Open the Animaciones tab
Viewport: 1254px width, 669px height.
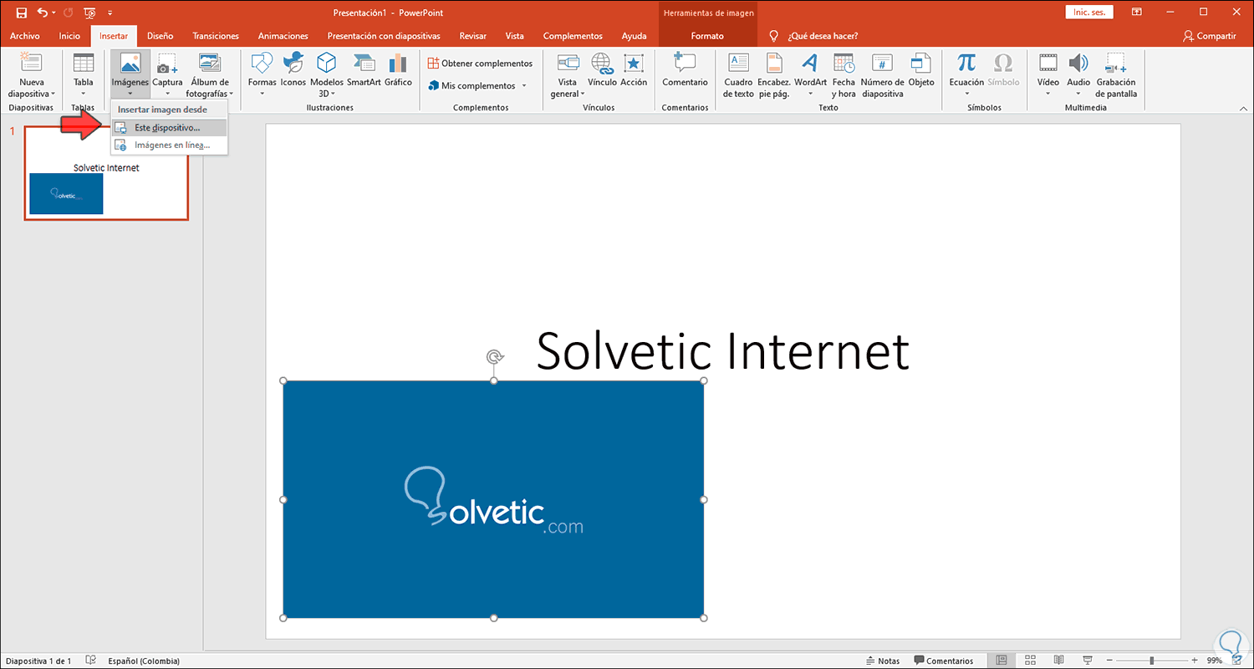pos(283,36)
